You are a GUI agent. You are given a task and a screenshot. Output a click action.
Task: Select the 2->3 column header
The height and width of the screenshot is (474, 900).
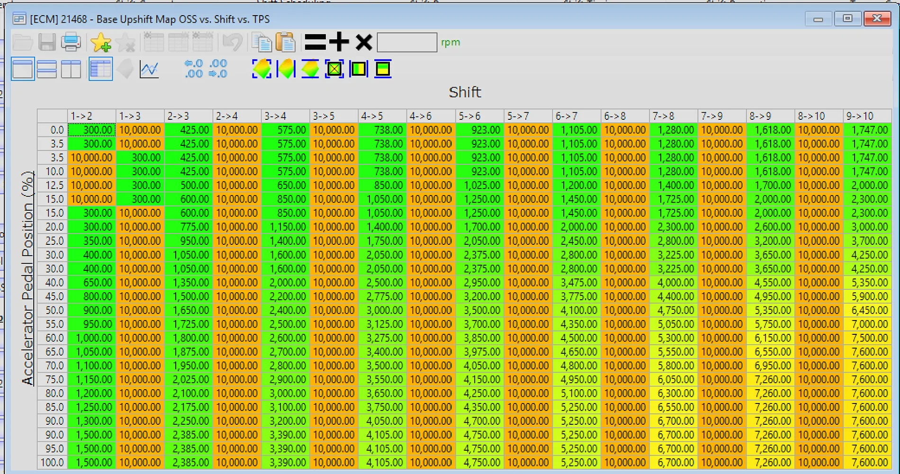189,116
